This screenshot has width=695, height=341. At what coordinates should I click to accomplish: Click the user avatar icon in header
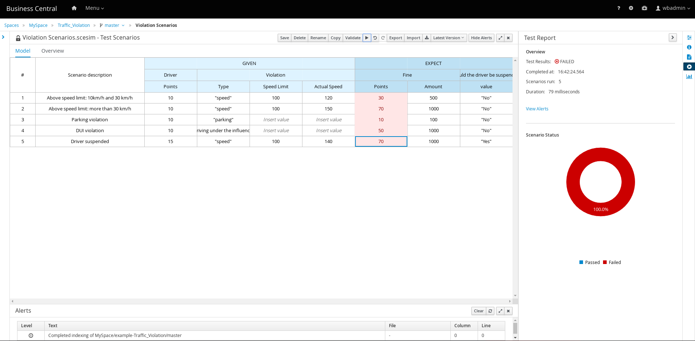tap(658, 8)
